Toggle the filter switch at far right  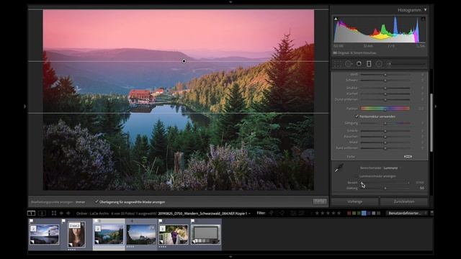click(431, 213)
